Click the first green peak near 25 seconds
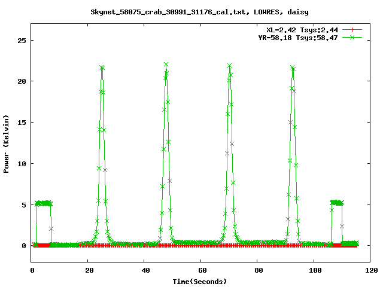Screen dimensions: 383x287 [102, 68]
